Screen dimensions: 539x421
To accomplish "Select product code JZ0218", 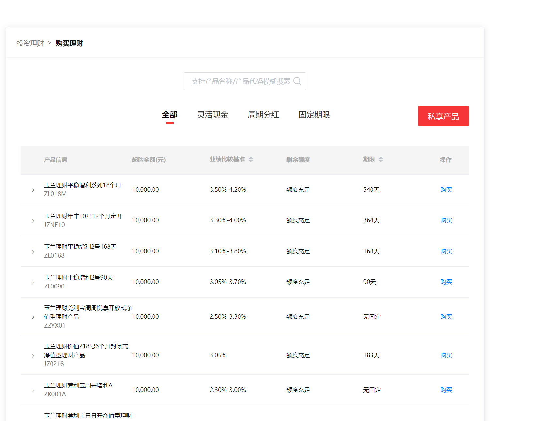I will 54,364.
